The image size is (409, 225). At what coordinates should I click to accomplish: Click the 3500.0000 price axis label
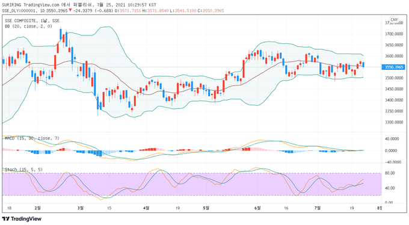coord(394,78)
